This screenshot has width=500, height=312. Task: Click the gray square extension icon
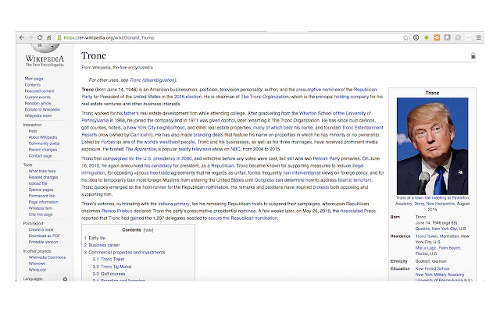tap(448, 37)
